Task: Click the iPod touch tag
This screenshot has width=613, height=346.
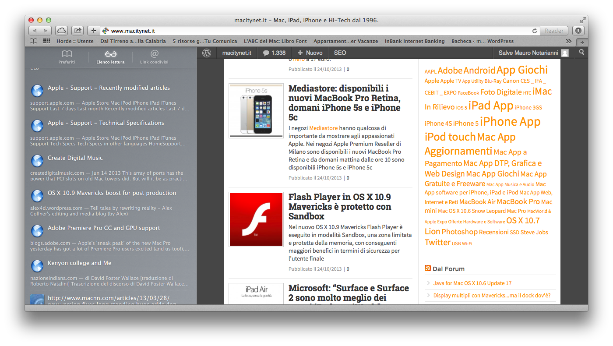Action: (450, 137)
